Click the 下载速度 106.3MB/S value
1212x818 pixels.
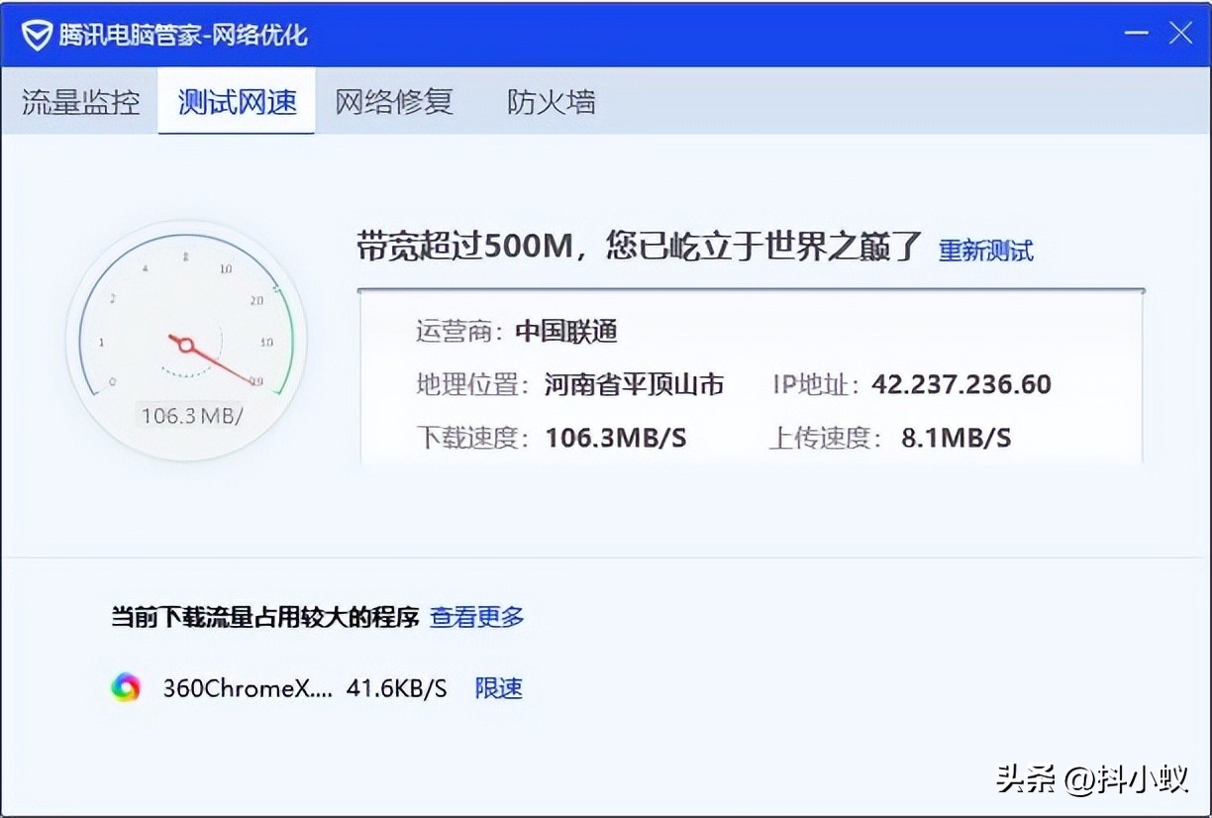pyautogui.click(x=615, y=438)
